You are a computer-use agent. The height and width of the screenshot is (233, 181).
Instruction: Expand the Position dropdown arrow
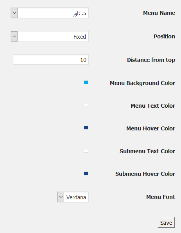(14, 36)
